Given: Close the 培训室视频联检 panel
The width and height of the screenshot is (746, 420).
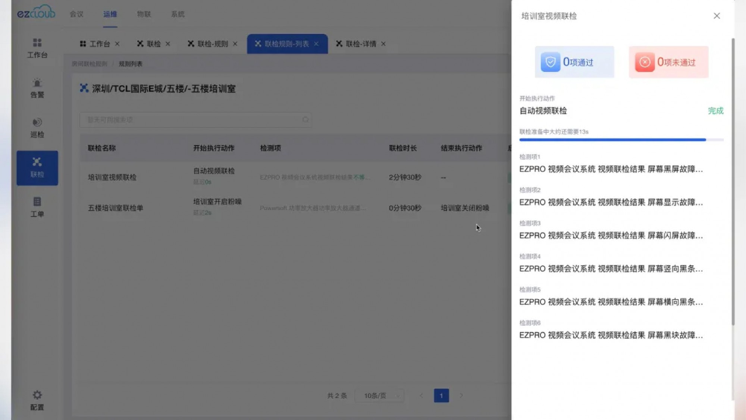Looking at the screenshot, I should (717, 16).
